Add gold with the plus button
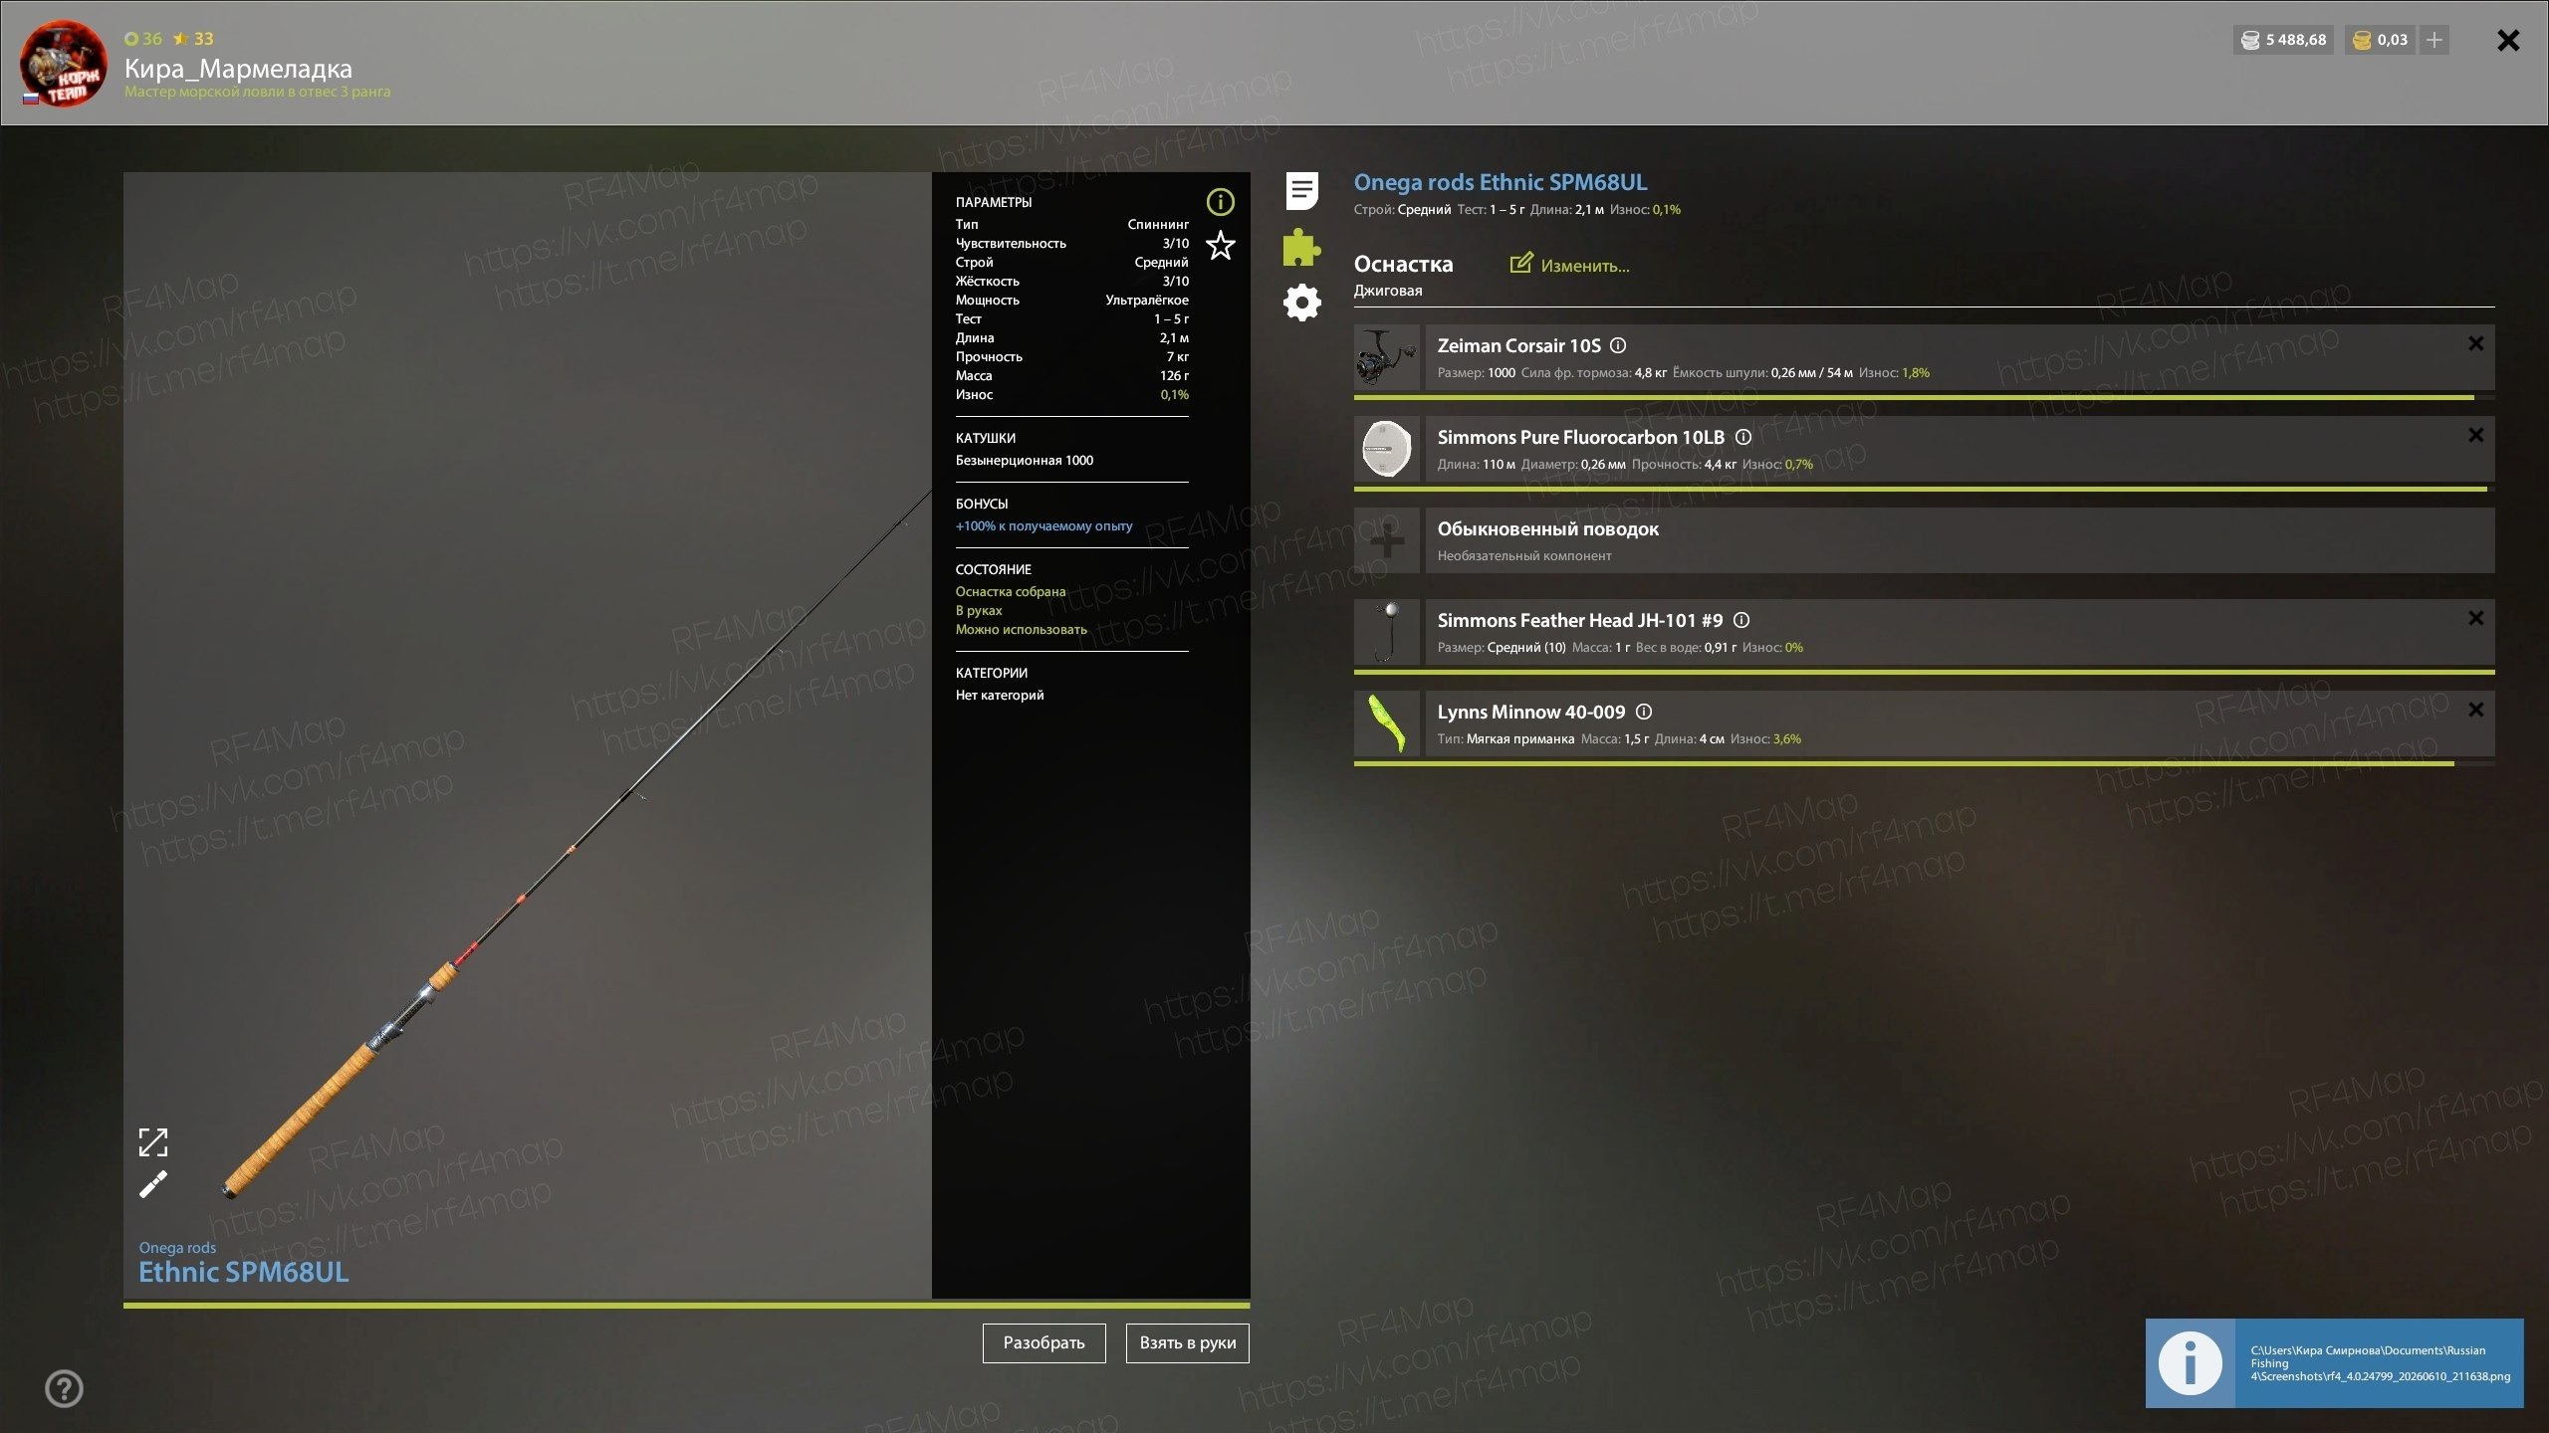 tap(2433, 40)
